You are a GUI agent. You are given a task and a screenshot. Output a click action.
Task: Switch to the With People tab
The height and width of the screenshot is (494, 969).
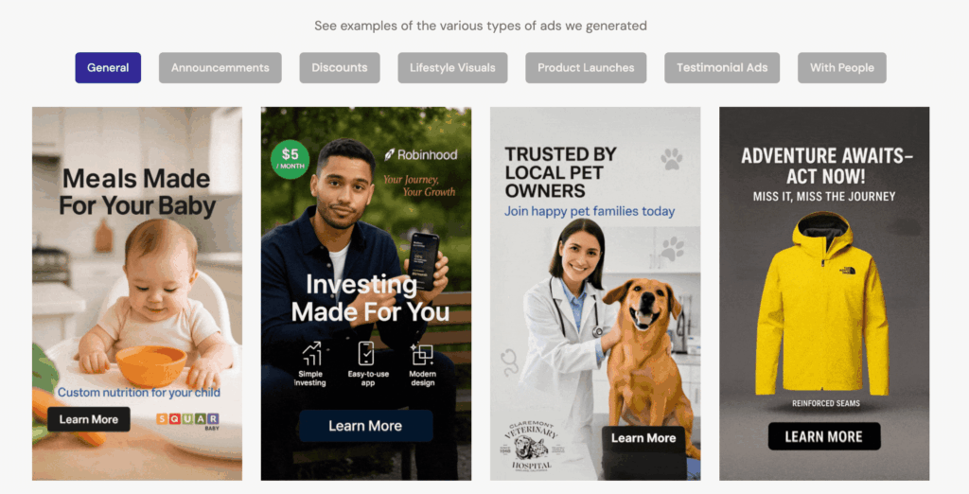pos(841,67)
